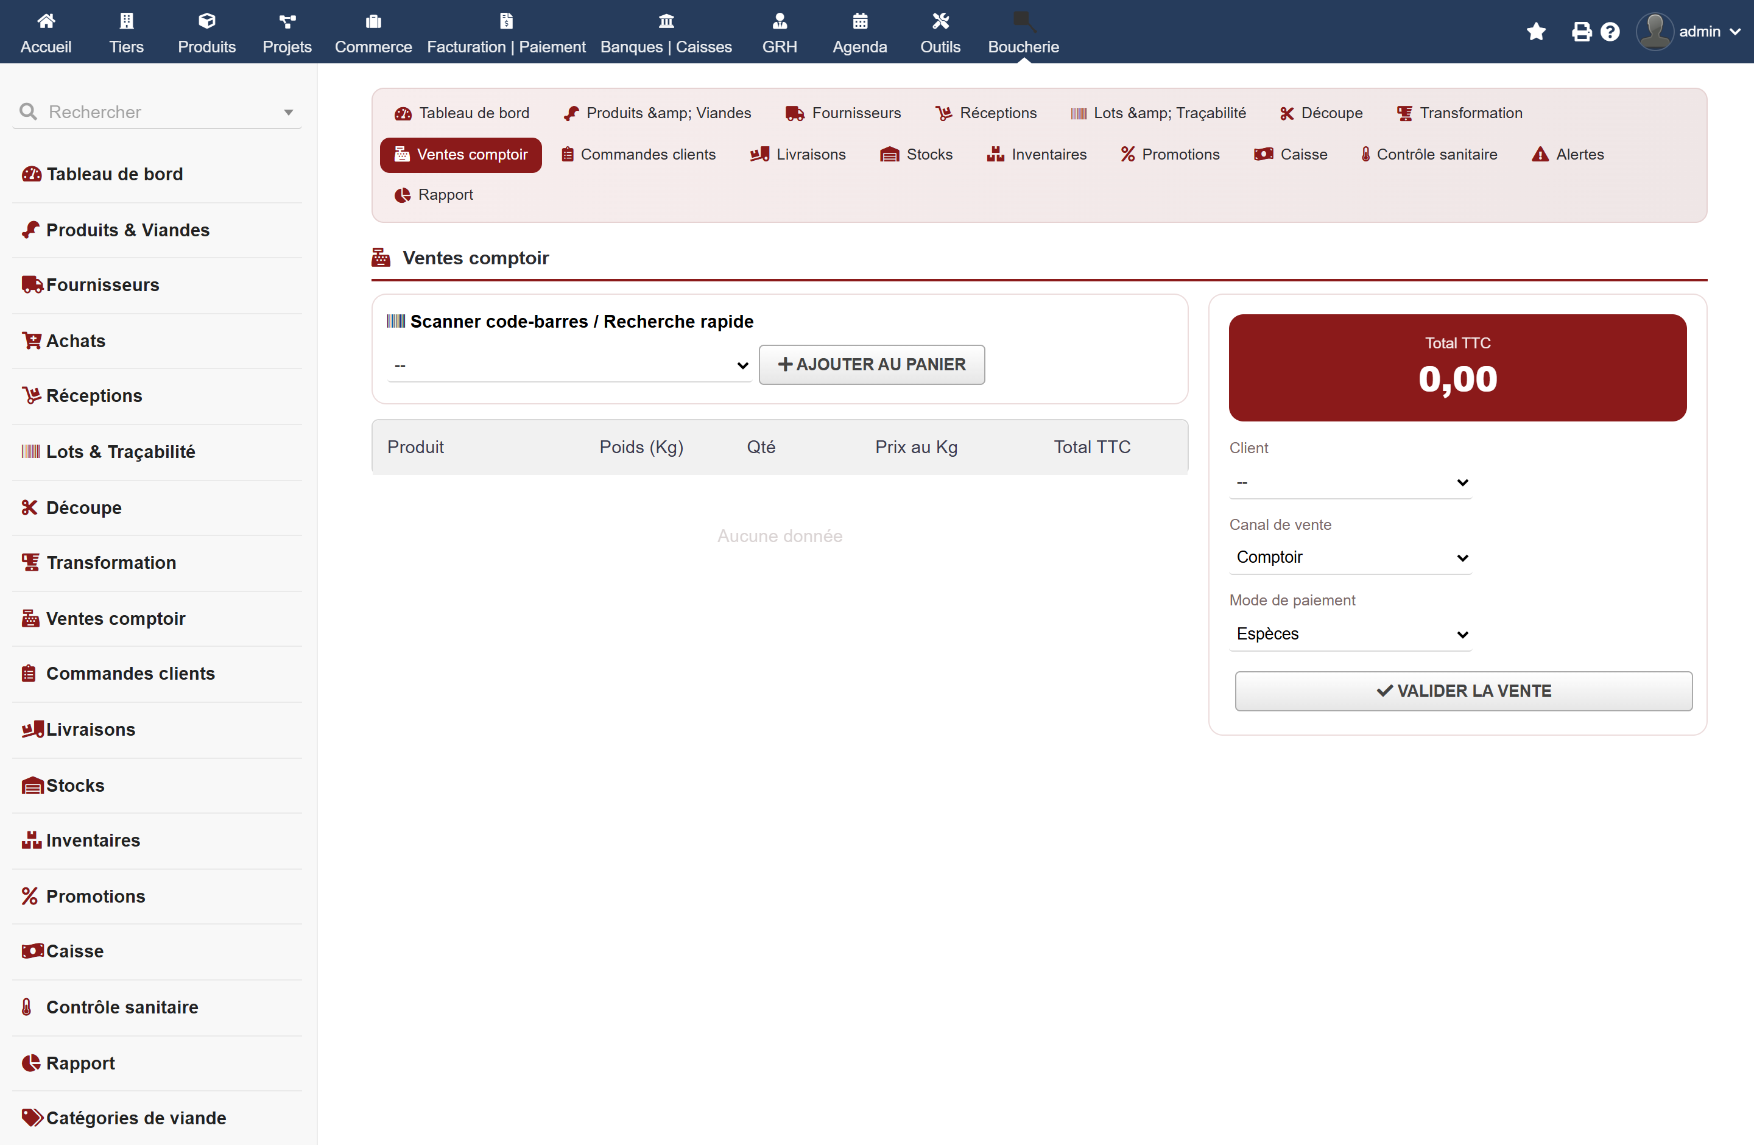Click the Achats cart icon in sidebar

point(32,340)
